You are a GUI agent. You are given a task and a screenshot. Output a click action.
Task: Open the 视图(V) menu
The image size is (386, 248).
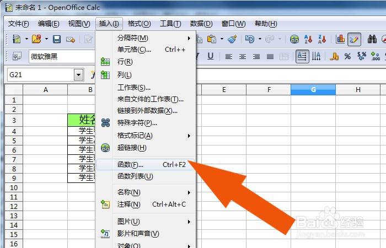(x=79, y=24)
